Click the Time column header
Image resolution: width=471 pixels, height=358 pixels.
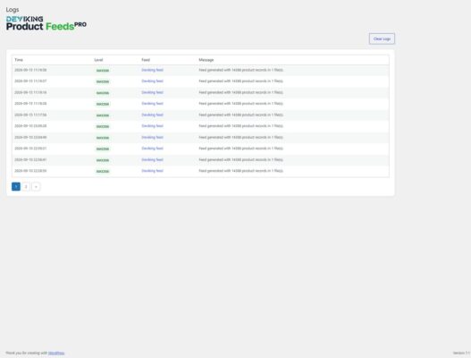pyautogui.click(x=19, y=60)
